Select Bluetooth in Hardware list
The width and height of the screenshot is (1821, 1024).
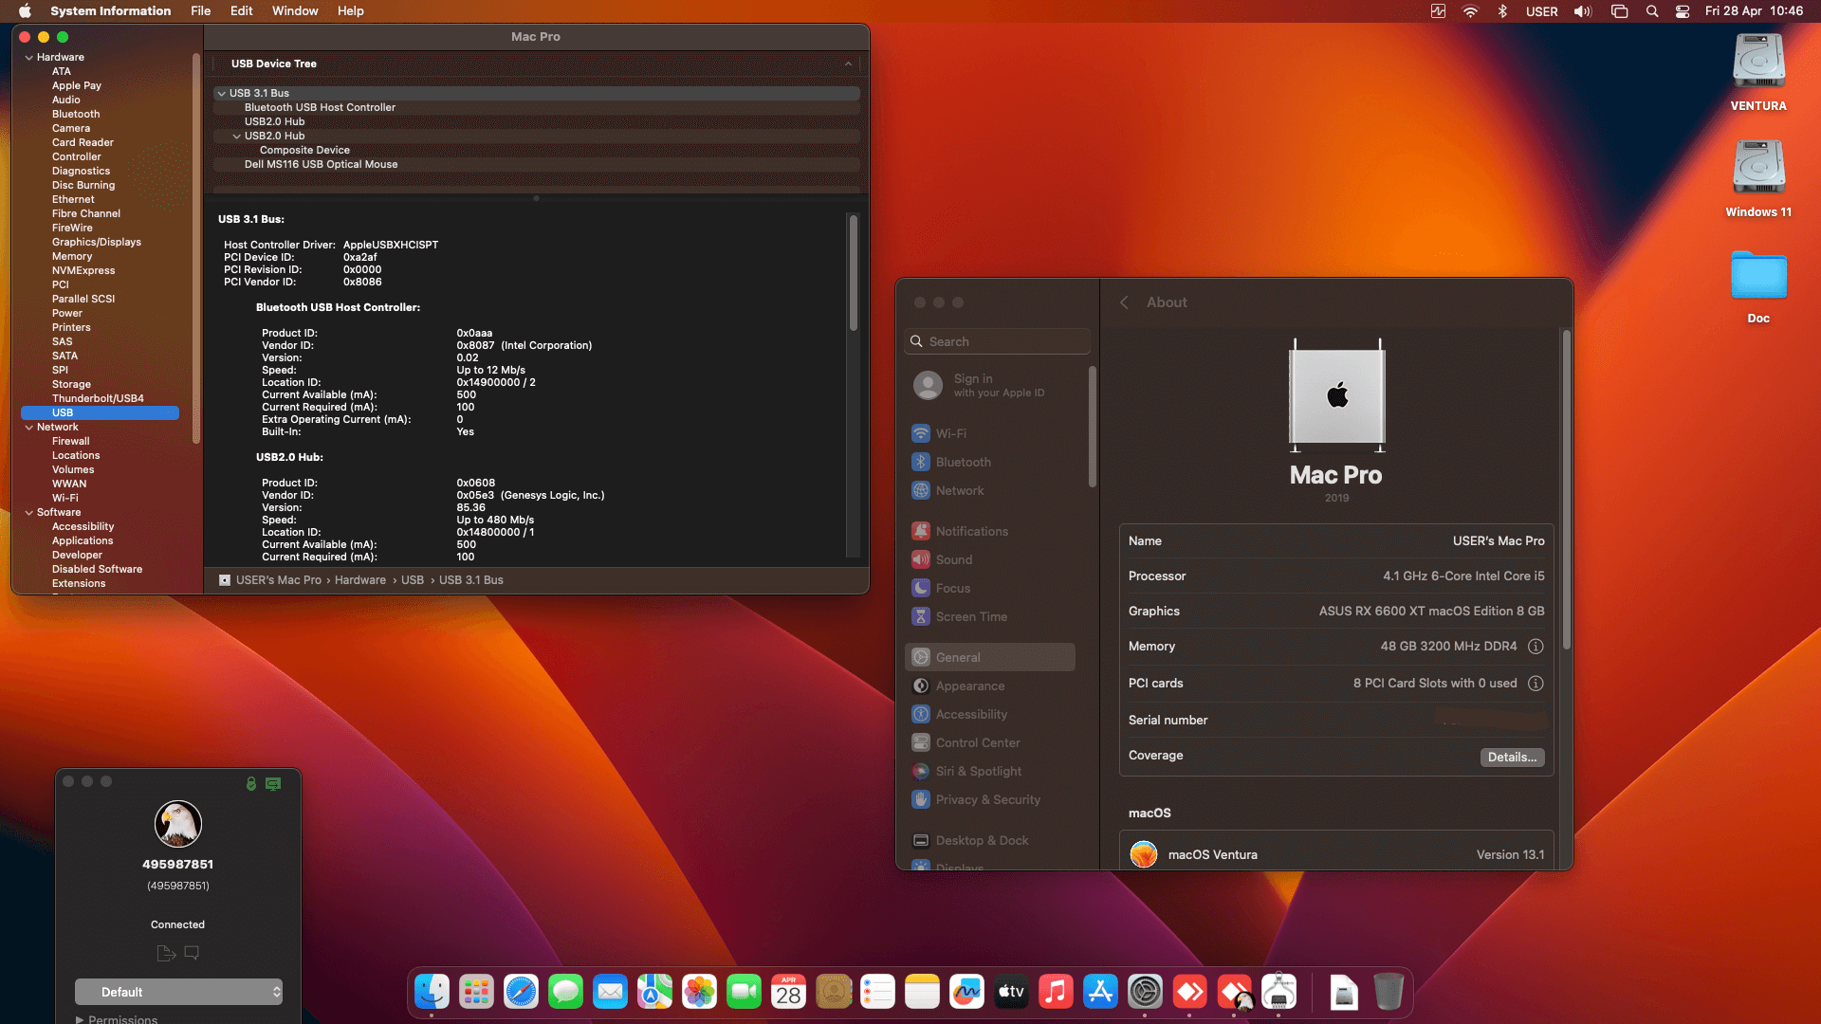(x=76, y=114)
